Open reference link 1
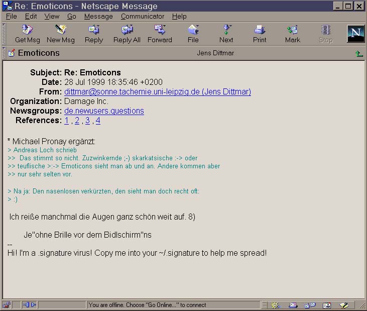Viewport: 367px width, 311px height. [x=67, y=121]
